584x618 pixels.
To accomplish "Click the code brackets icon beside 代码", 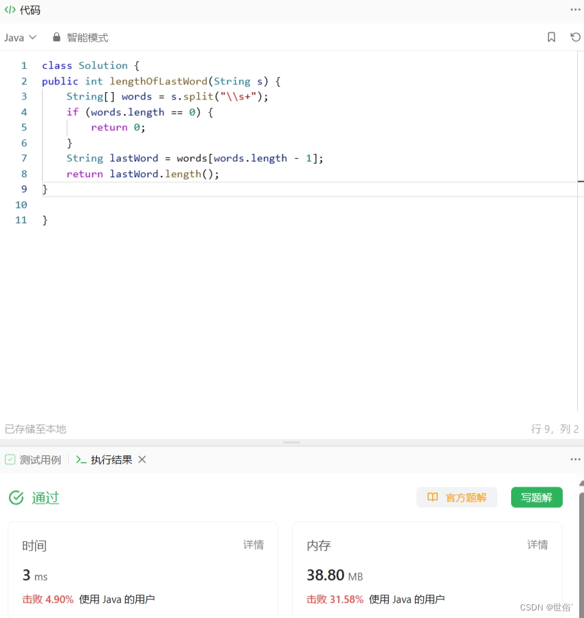I will point(10,10).
